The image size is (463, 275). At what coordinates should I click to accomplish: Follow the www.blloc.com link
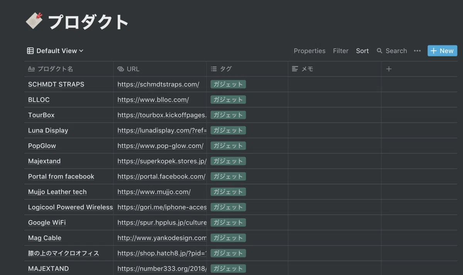pyautogui.click(x=153, y=100)
